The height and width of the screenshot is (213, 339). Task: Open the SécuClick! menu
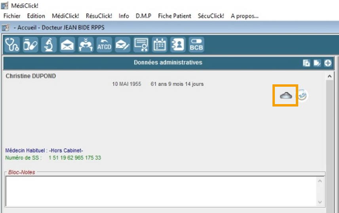211,16
